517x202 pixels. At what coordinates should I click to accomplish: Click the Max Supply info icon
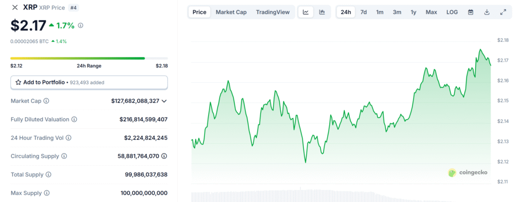[x=47, y=193]
